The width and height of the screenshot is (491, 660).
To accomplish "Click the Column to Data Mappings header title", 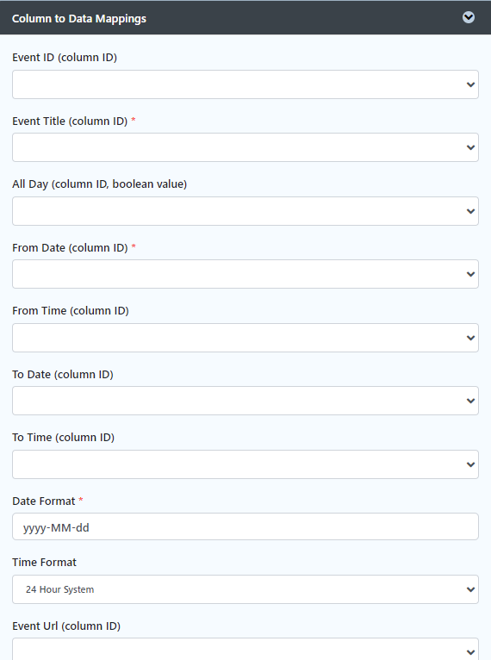I will [79, 18].
